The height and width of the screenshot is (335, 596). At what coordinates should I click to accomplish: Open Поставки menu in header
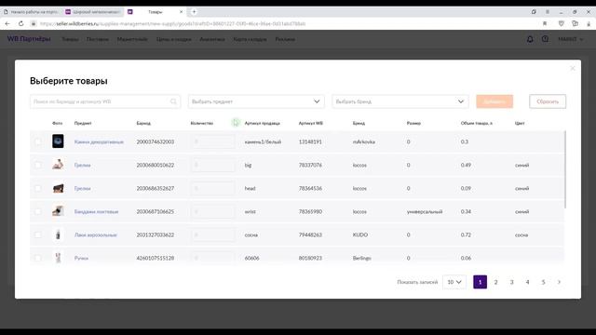98,39
